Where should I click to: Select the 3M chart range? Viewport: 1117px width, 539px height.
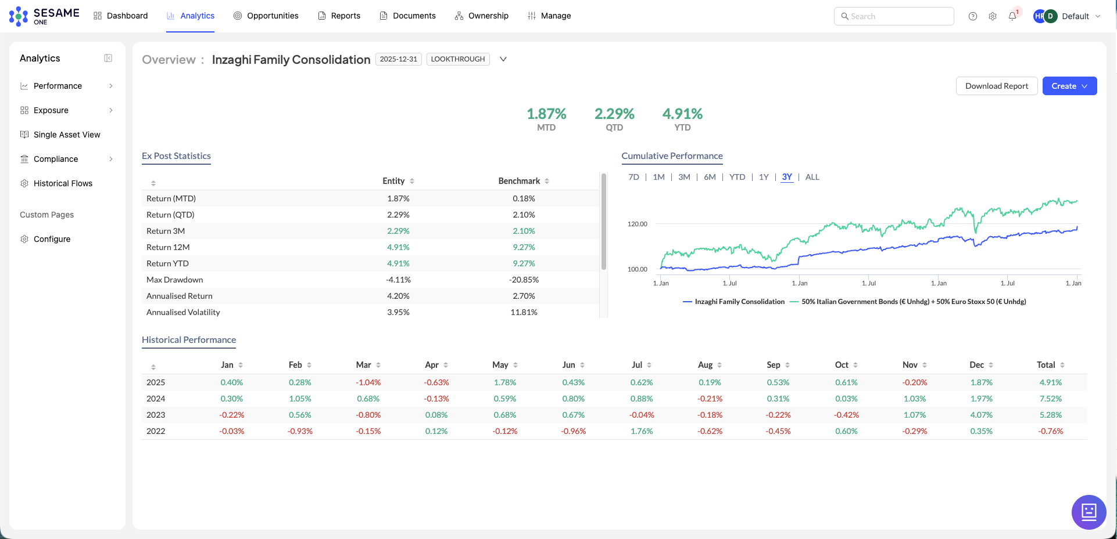(684, 177)
